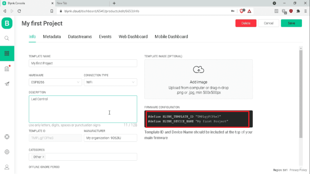
Task: Open the Blynk search panel
Action: [x=7, y=38]
